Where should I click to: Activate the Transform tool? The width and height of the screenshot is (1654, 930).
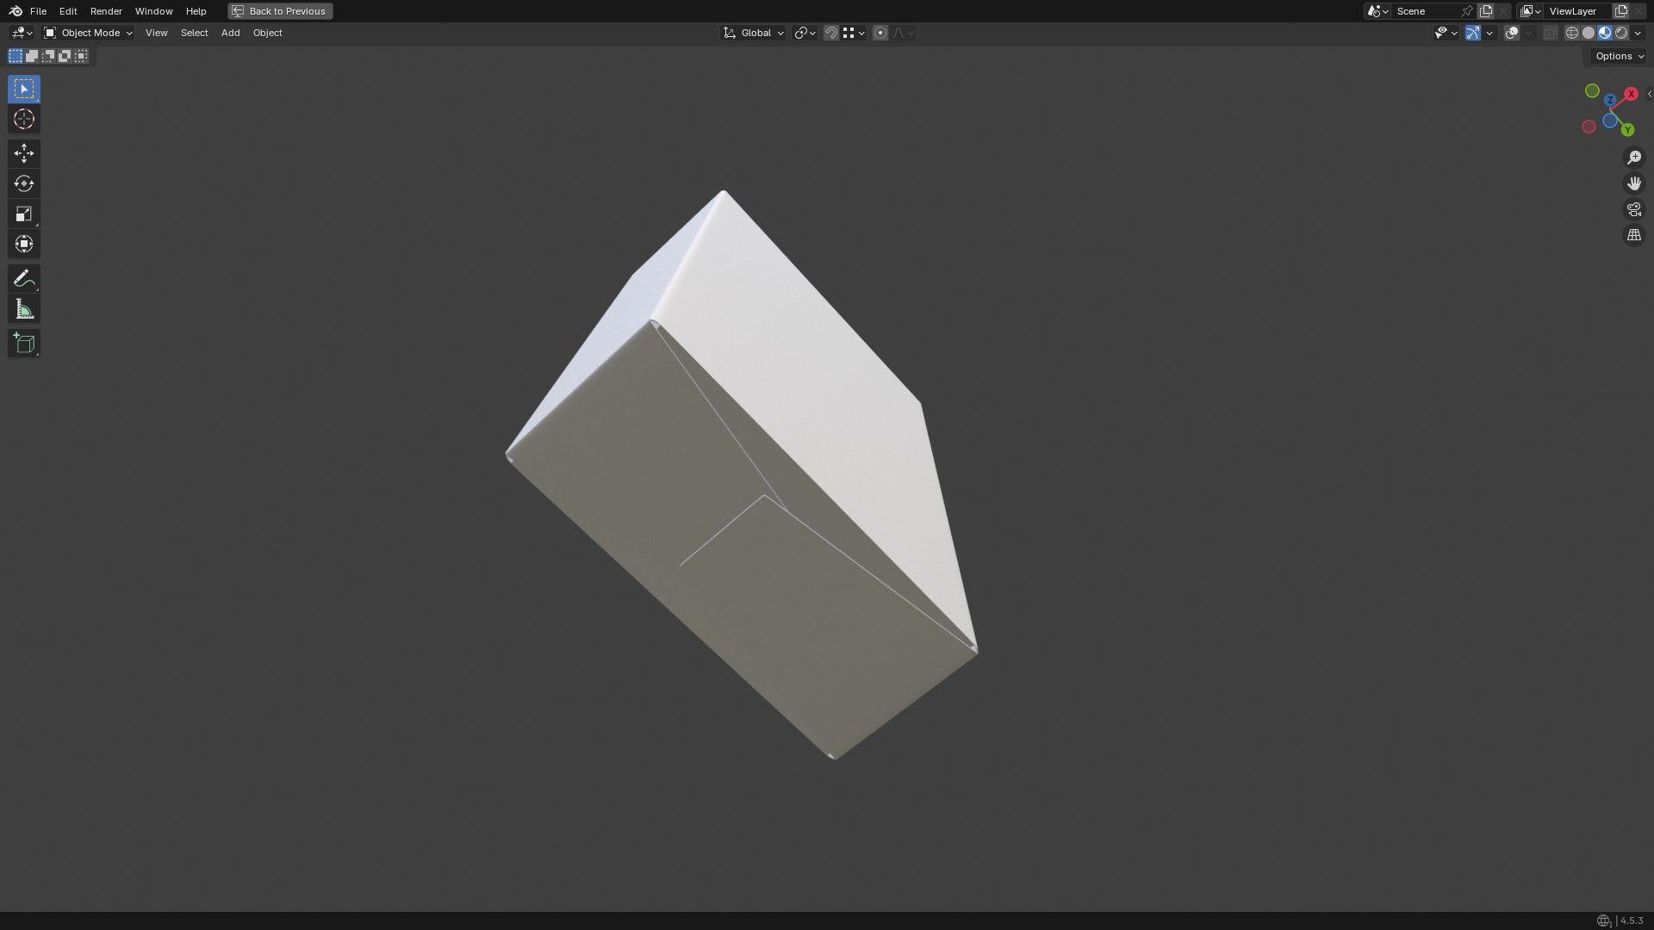(x=23, y=244)
